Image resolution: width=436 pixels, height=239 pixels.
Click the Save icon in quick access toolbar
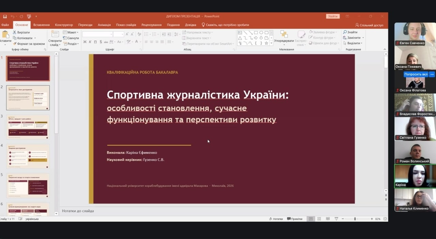coord(5,16)
